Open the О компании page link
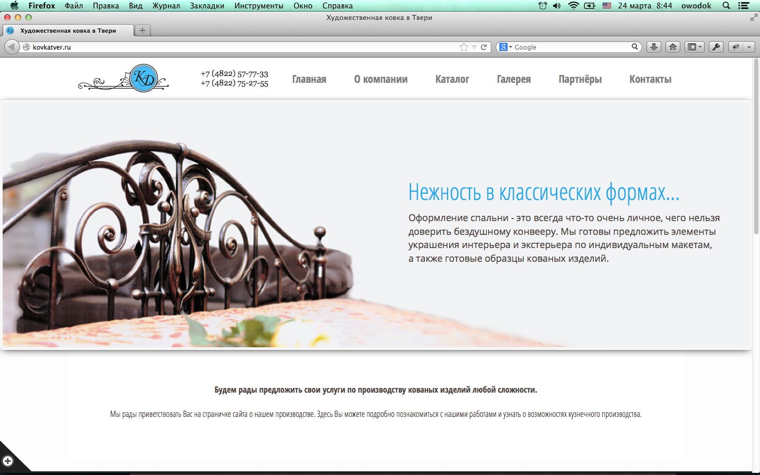This screenshot has height=475, width=760. (381, 79)
